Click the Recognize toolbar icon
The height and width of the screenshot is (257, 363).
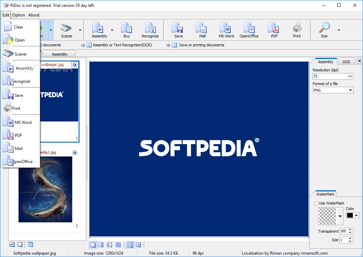(x=150, y=30)
